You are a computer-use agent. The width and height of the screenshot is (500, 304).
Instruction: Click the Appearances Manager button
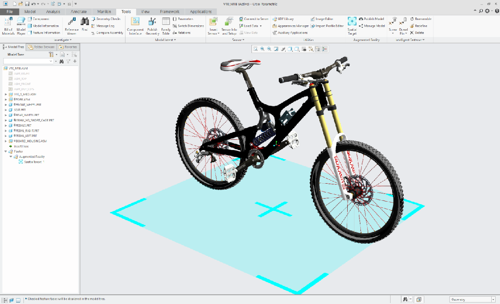[x=291, y=26]
